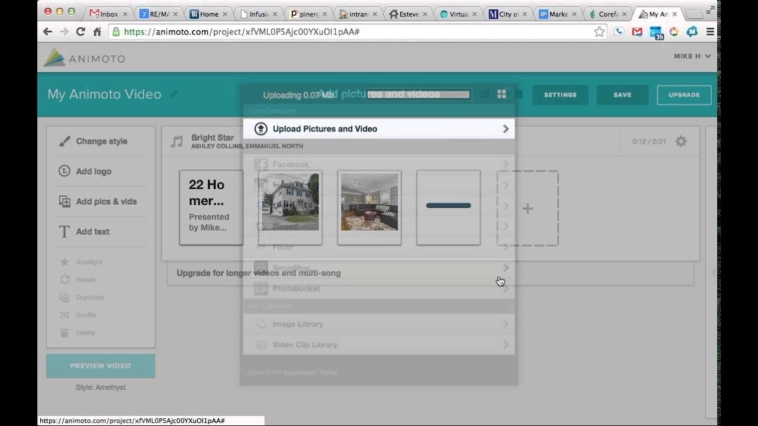Open the Gmail extension icon
Image resolution: width=758 pixels, height=426 pixels.
pyautogui.click(x=637, y=32)
